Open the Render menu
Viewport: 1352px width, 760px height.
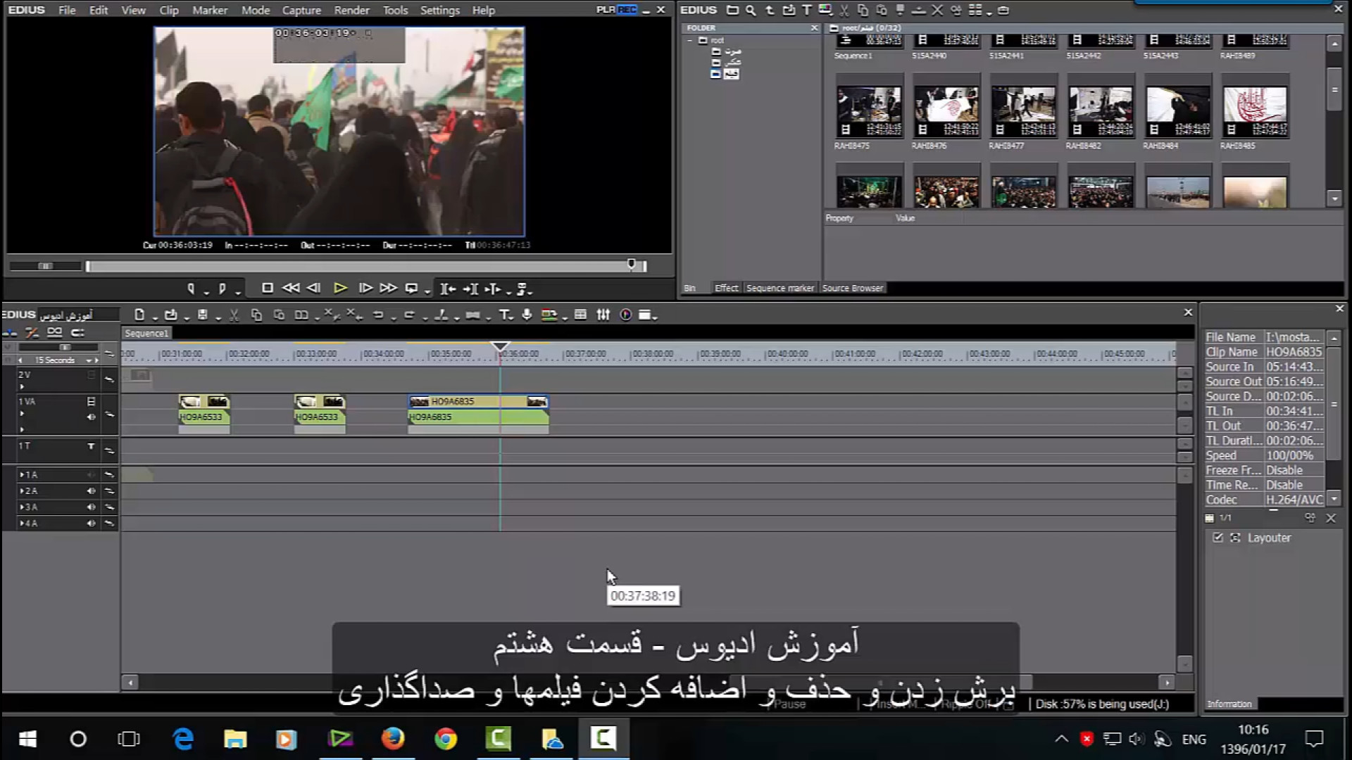(351, 11)
